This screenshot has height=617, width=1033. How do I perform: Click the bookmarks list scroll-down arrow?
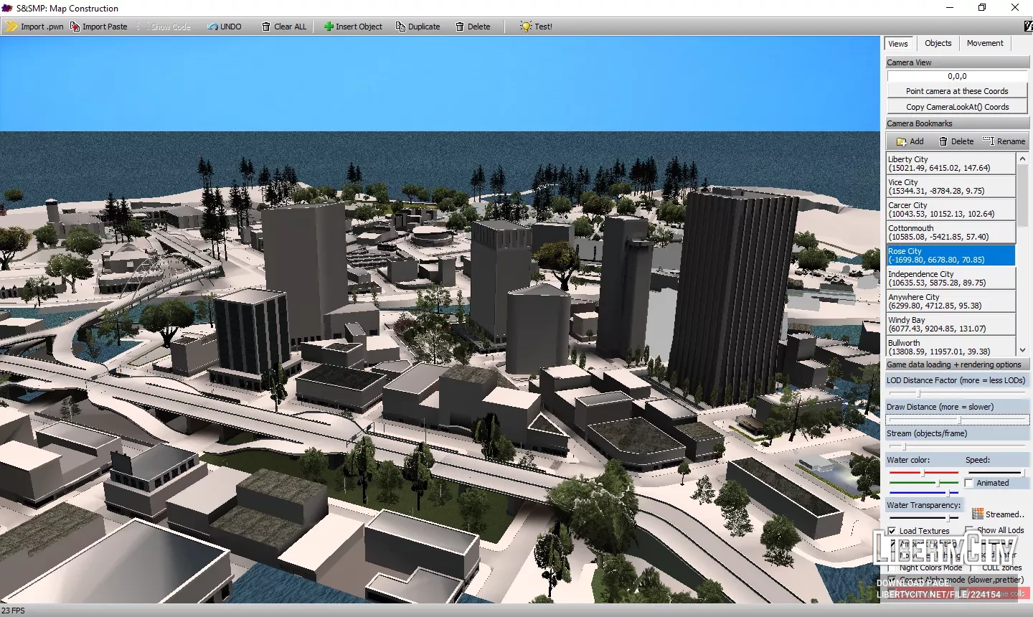click(x=1023, y=350)
